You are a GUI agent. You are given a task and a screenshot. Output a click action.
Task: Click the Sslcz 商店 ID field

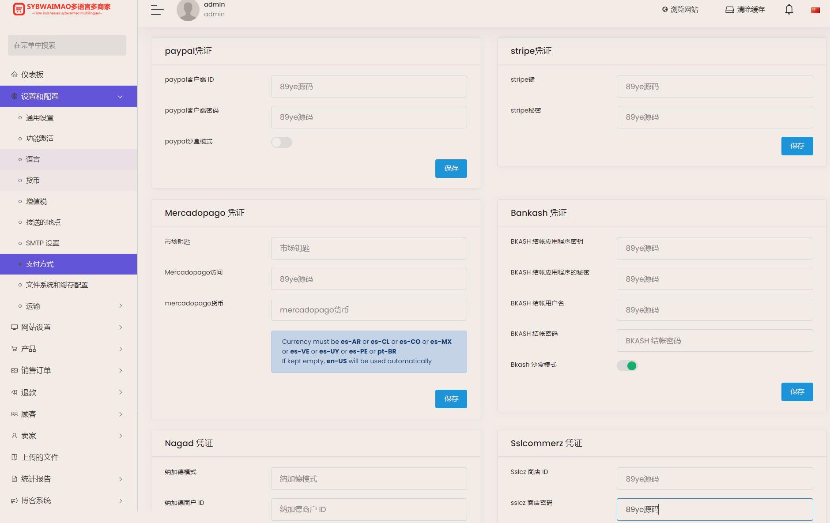point(715,479)
